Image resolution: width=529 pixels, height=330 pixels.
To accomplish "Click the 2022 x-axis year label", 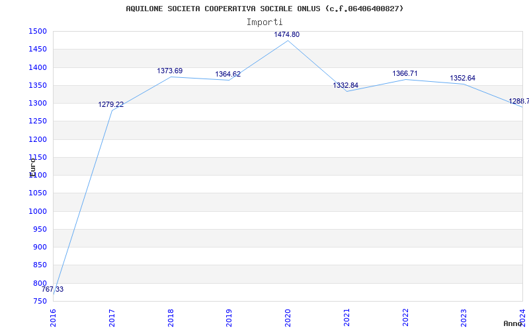I will click(x=405, y=317).
